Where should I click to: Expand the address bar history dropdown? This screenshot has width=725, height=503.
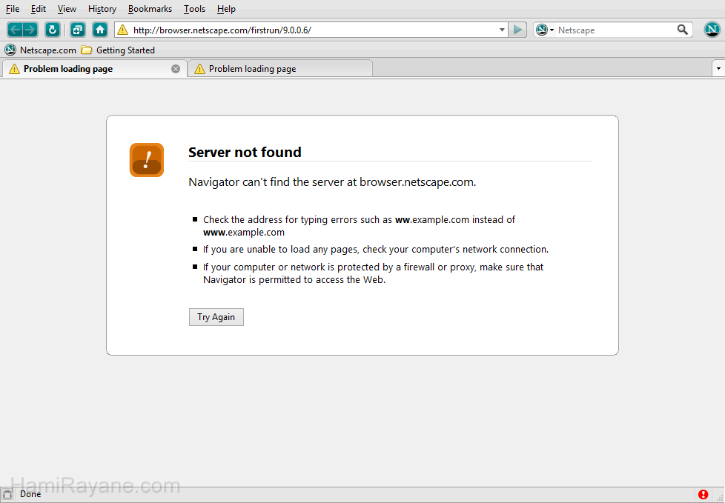[502, 30]
